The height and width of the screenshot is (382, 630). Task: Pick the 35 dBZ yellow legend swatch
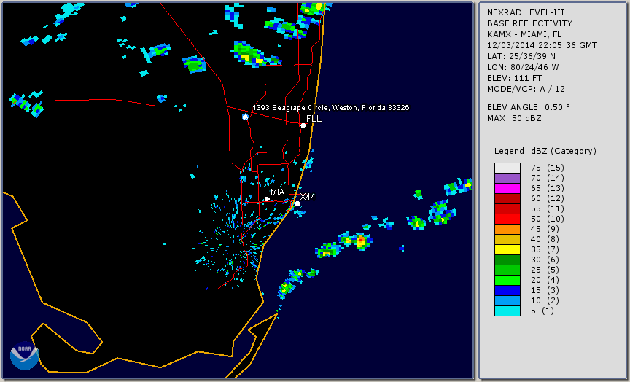[x=507, y=249]
